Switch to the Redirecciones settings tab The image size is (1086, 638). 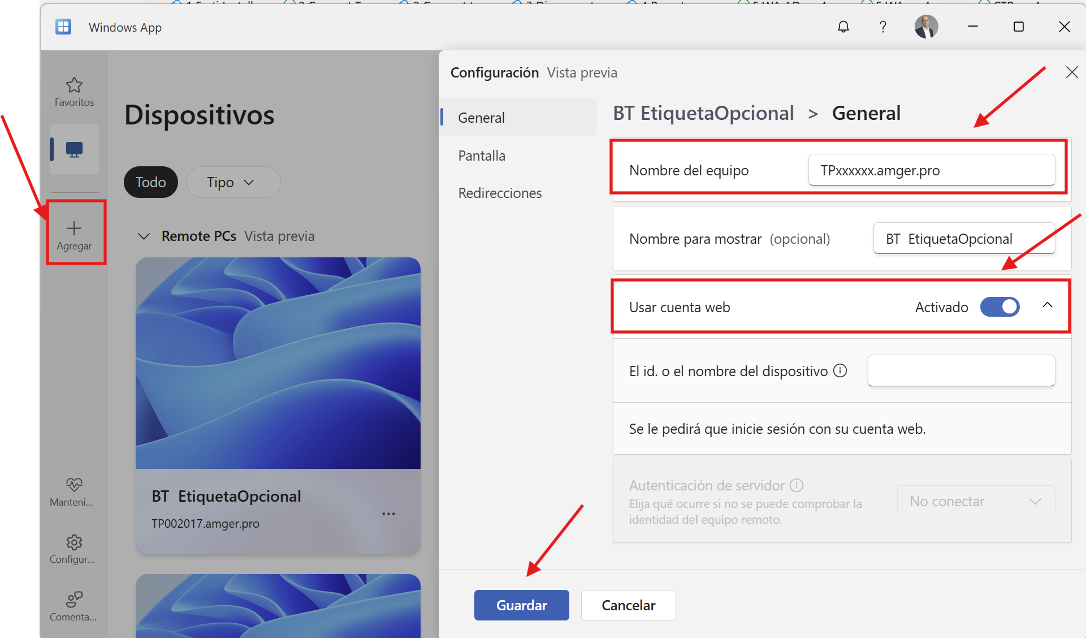click(500, 193)
